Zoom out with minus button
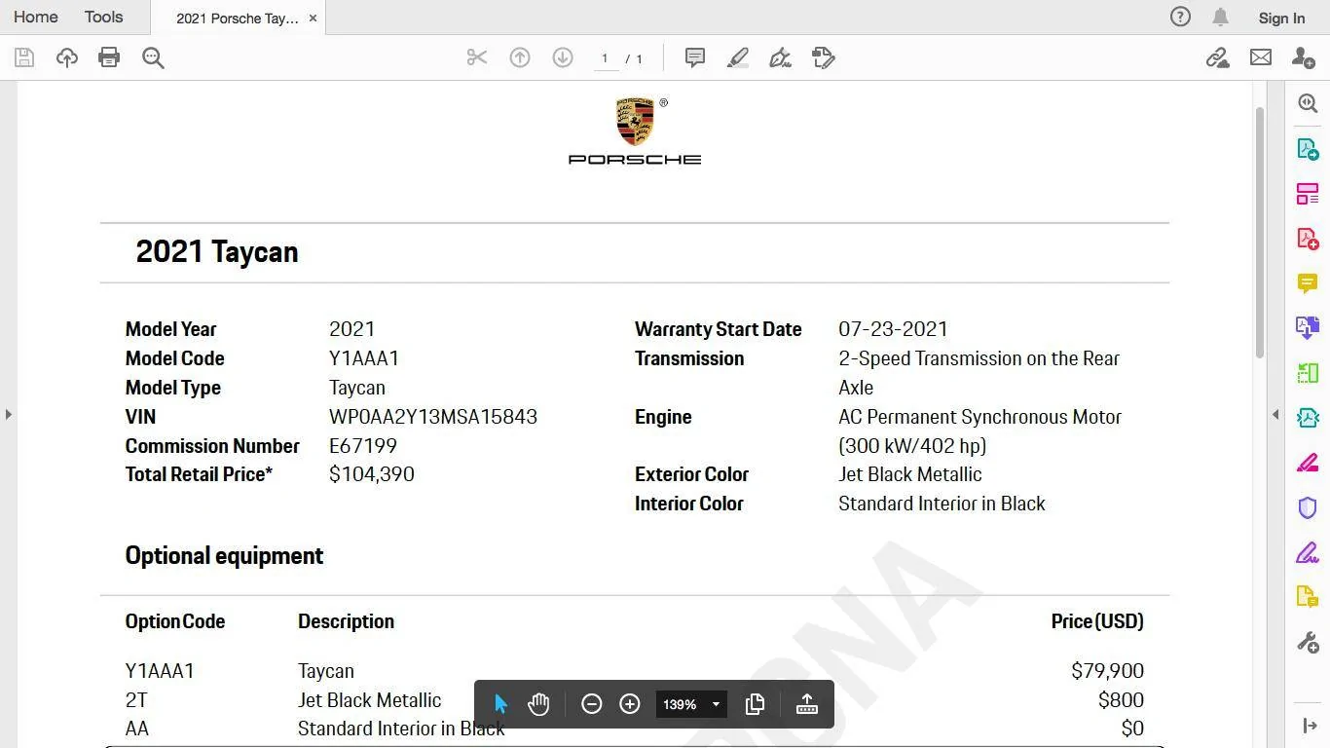1330x748 pixels. pos(591,704)
